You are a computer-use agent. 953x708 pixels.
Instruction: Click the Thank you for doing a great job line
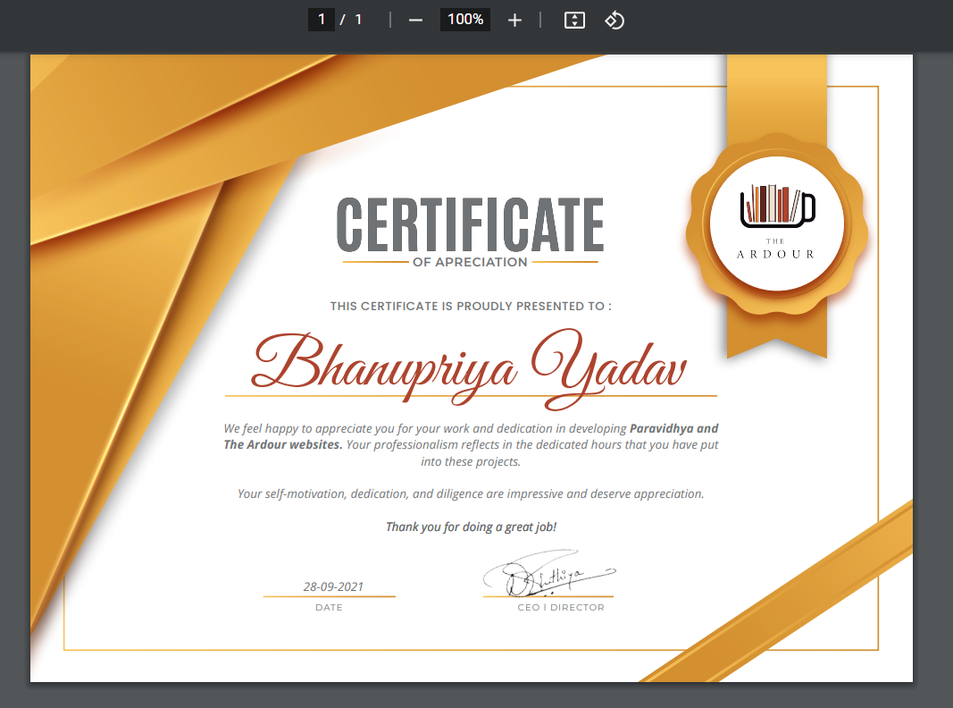(x=471, y=527)
